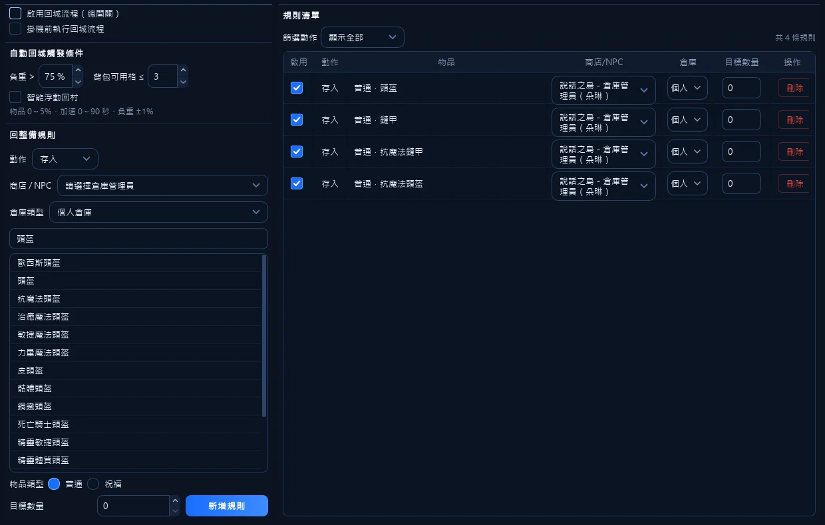Enable the 啟用回城流程（總開關） checkbox

[15, 13]
